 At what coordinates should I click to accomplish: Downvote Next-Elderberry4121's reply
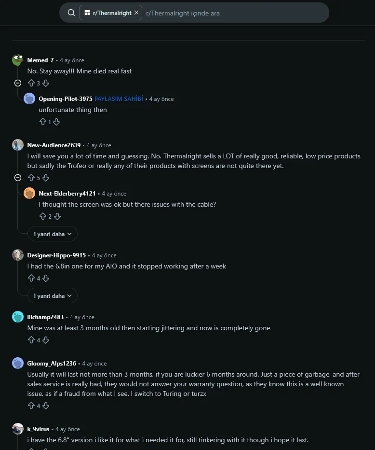pos(57,216)
